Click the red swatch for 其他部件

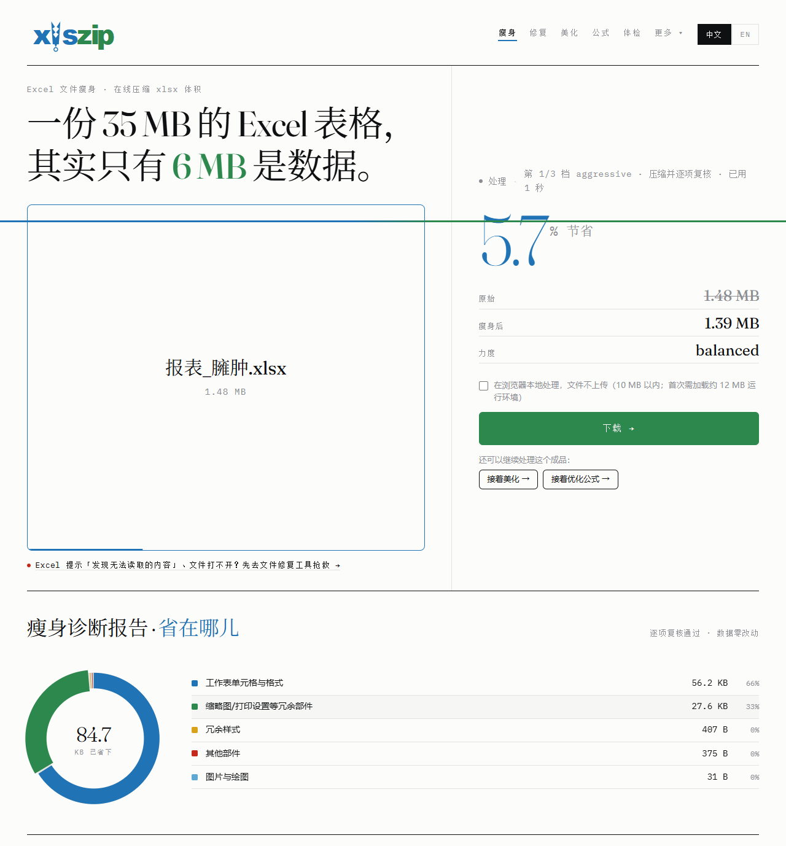pyautogui.click(x=195, y=753)
